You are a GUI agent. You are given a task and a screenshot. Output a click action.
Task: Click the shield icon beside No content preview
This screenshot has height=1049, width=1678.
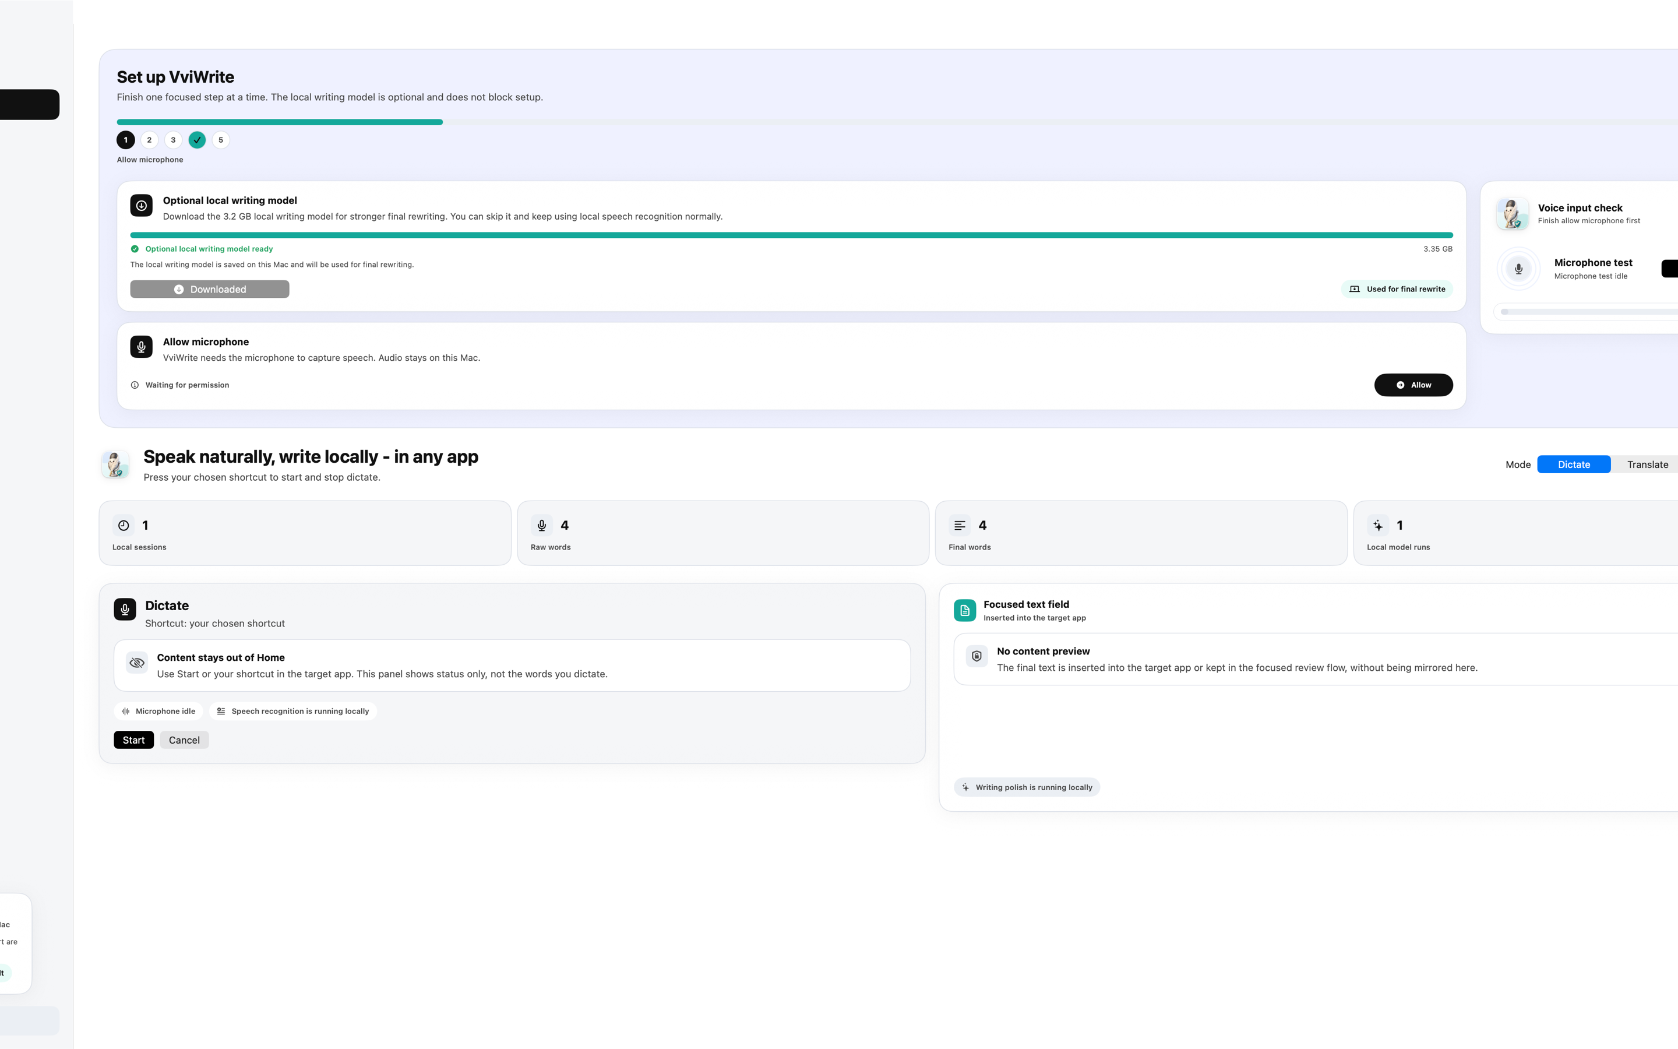977,656
